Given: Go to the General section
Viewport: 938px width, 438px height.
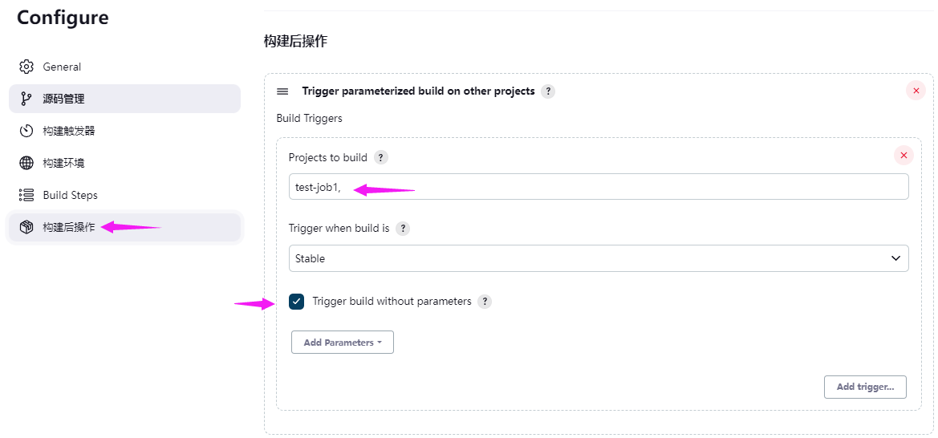Looking at the screenshot, I should coord(62,67).
